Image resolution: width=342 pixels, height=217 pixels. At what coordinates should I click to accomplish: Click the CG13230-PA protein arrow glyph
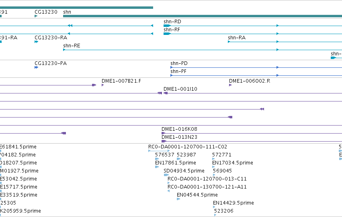tap(37, 67)
